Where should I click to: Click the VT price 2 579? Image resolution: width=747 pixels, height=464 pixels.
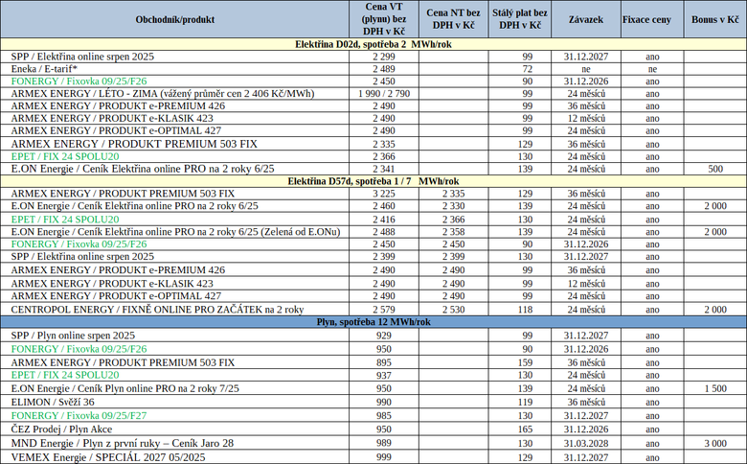click(384, 310)
